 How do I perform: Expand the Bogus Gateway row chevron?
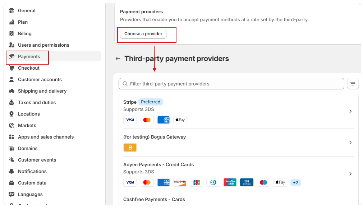pyautogui.click(x=350, y=143)
